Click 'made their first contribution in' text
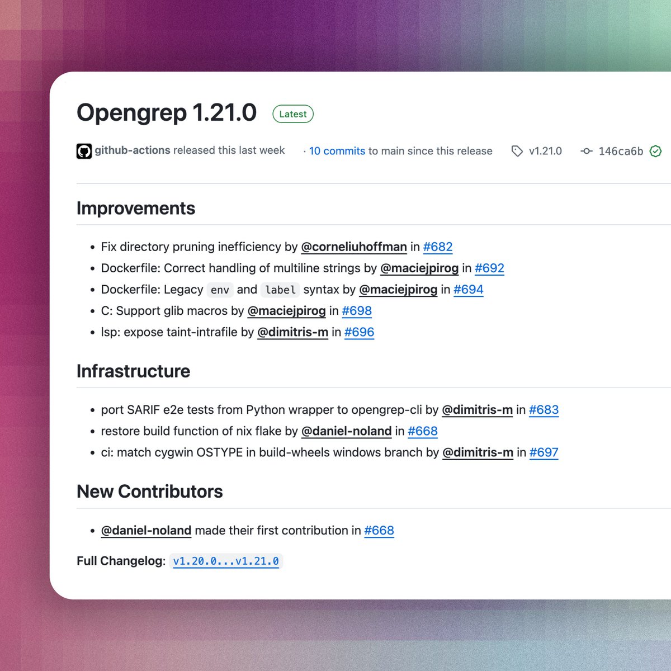Viewport: 671px width, 671px height. pyautogui.click(x=278, y=530)
